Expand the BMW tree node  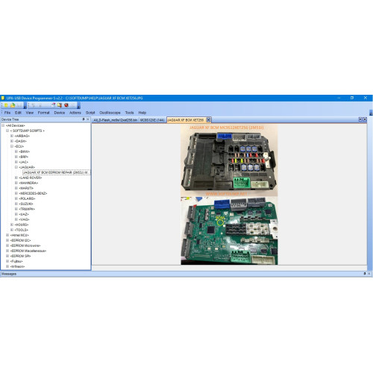pyautogui.click(x=16, y=151)
